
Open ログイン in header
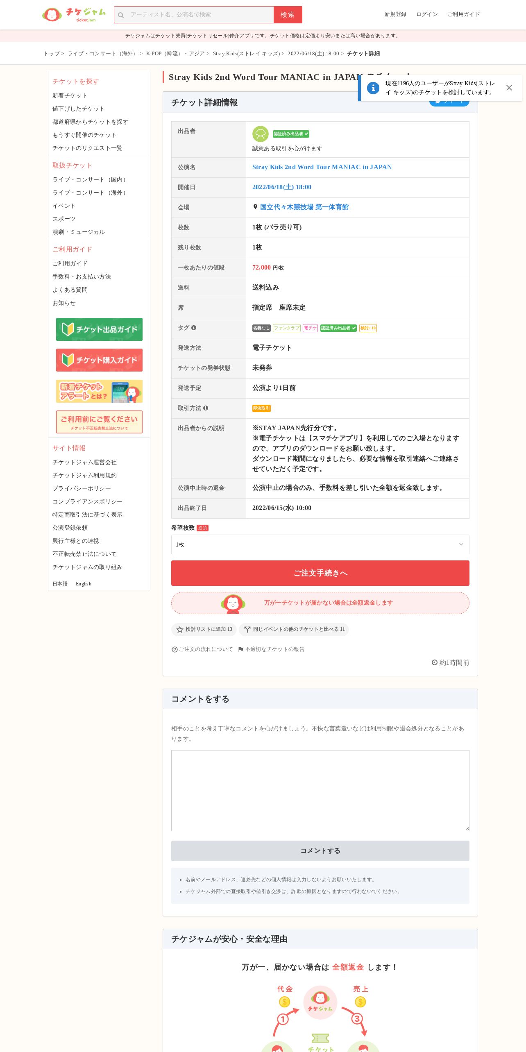[427, 14]
